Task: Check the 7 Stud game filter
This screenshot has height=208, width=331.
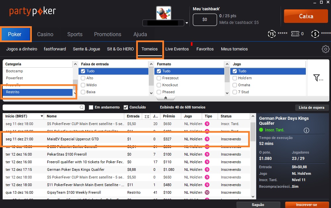Action: tap(235, 92)
